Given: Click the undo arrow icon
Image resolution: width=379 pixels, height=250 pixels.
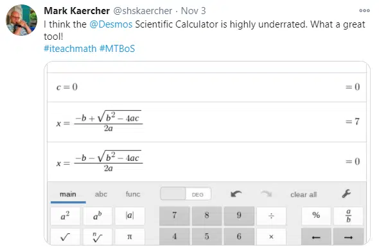Looking at the screenshot, I should point(236,194).
